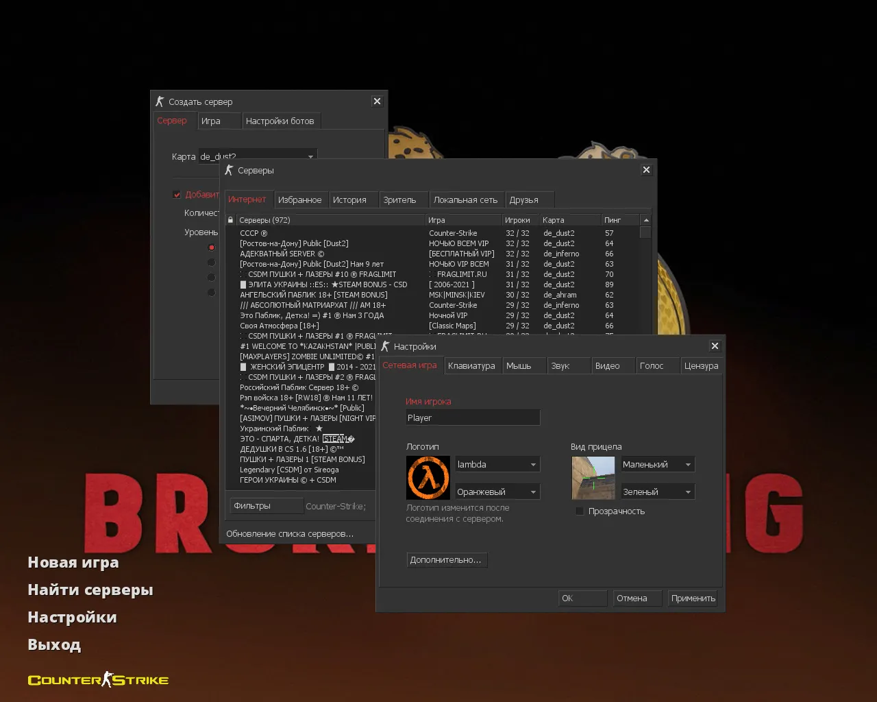877x702 pixels.
Task: Open the Зеленый crosshair color dropdown
Action: pyautogui.click(x=657, y=492)
